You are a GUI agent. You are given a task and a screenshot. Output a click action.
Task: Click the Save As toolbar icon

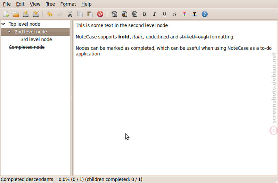point(36,14)
